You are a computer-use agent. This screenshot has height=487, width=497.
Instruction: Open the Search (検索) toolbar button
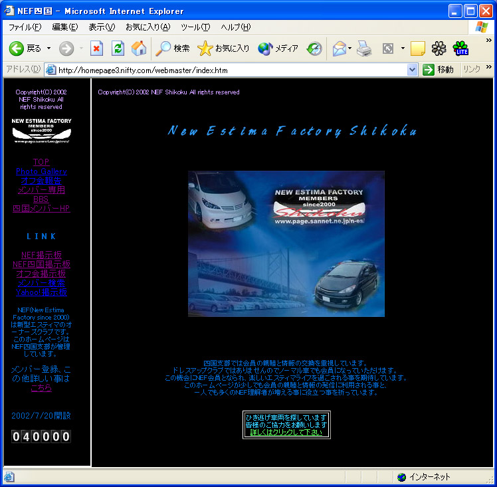tap(173, 49)
